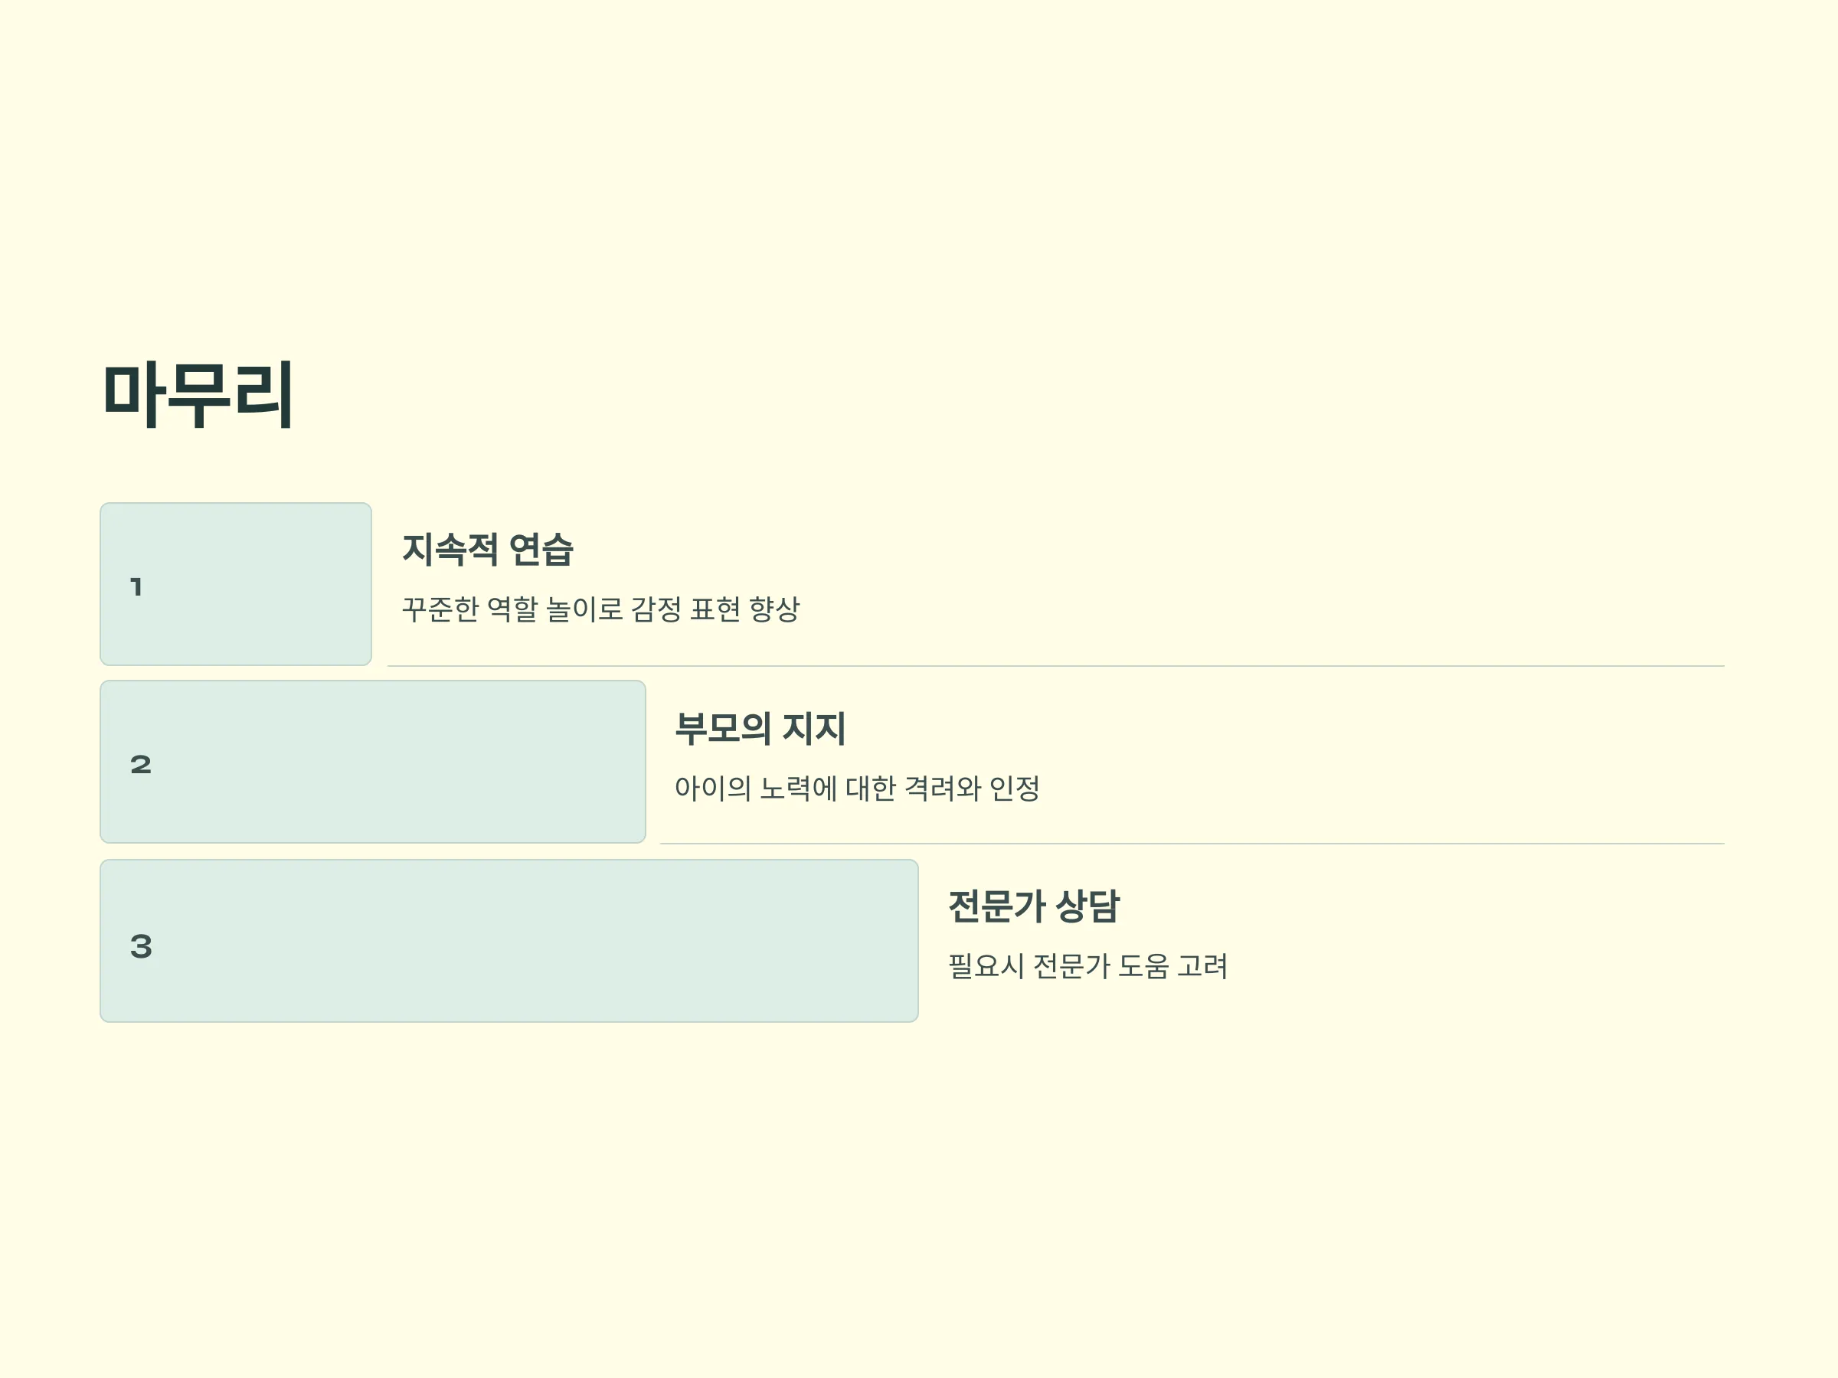Select the number 2 label

click(x=141, y=764)
